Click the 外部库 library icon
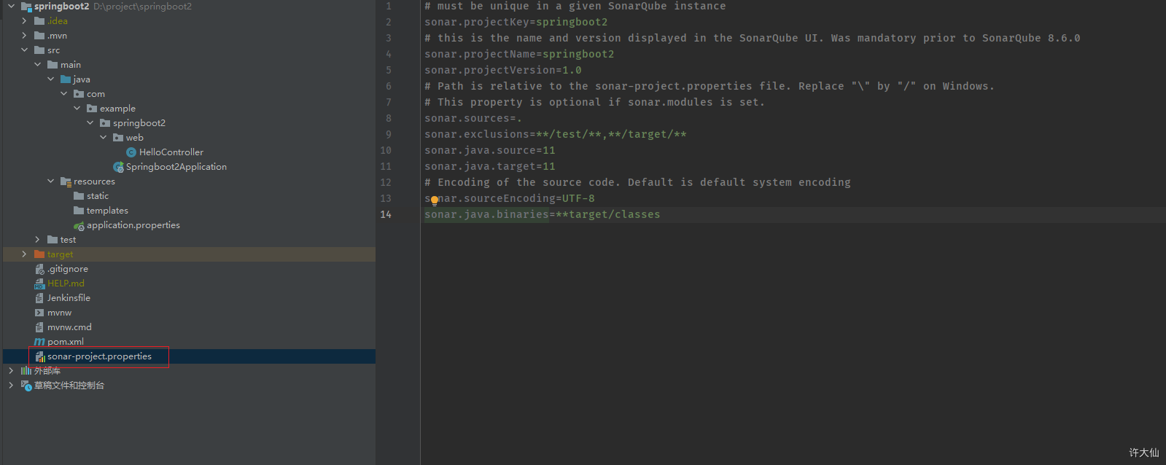This screenshot has width=1166, height=465. pyautogui.click(x=26, y=371)
